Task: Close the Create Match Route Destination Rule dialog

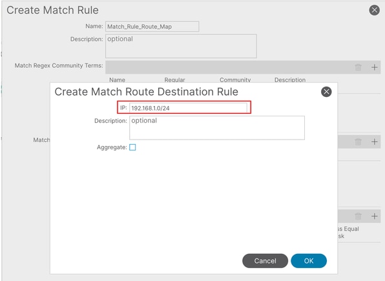Action: pos(326,92)
